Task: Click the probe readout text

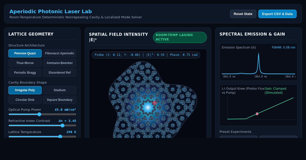Action: click(x=146, y=55)
